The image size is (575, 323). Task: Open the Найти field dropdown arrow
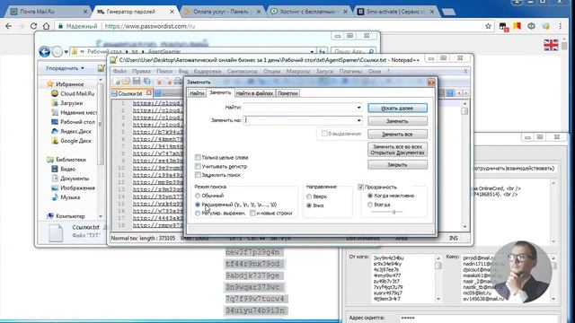(x=358, y=108)
